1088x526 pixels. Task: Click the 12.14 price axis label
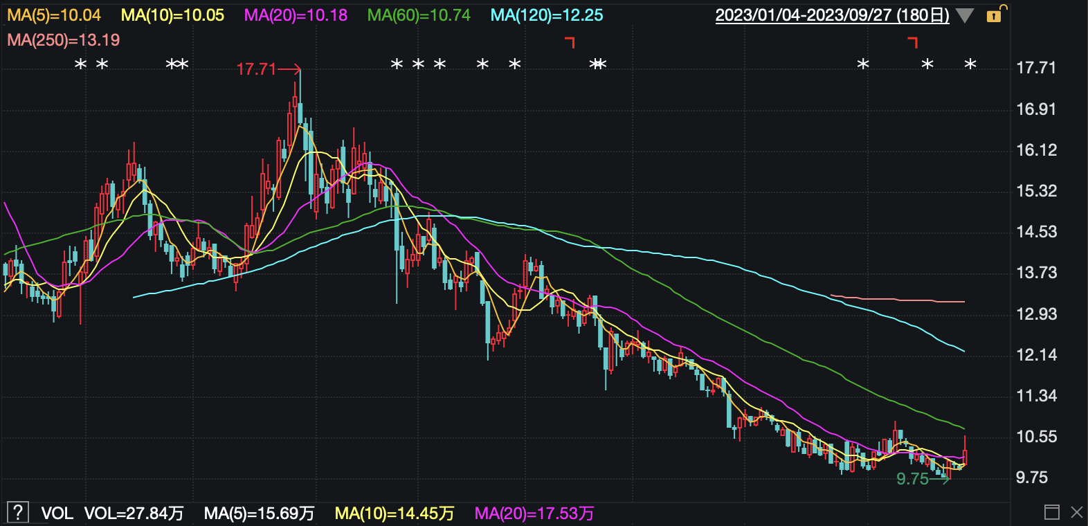pyautogui.click(x=1037, y=355)
